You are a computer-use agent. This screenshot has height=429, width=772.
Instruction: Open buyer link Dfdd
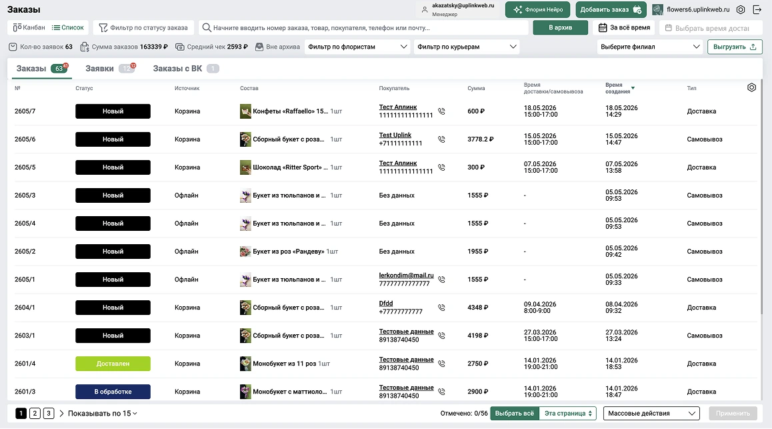(386, 304)
